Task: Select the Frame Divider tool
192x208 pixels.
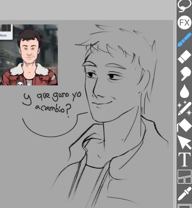Action: coord(185,177)
